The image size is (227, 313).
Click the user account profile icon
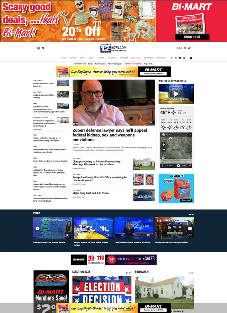[191, 58]
